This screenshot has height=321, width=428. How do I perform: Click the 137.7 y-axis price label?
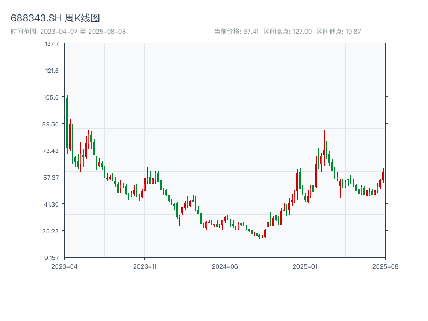pos(51,44)
